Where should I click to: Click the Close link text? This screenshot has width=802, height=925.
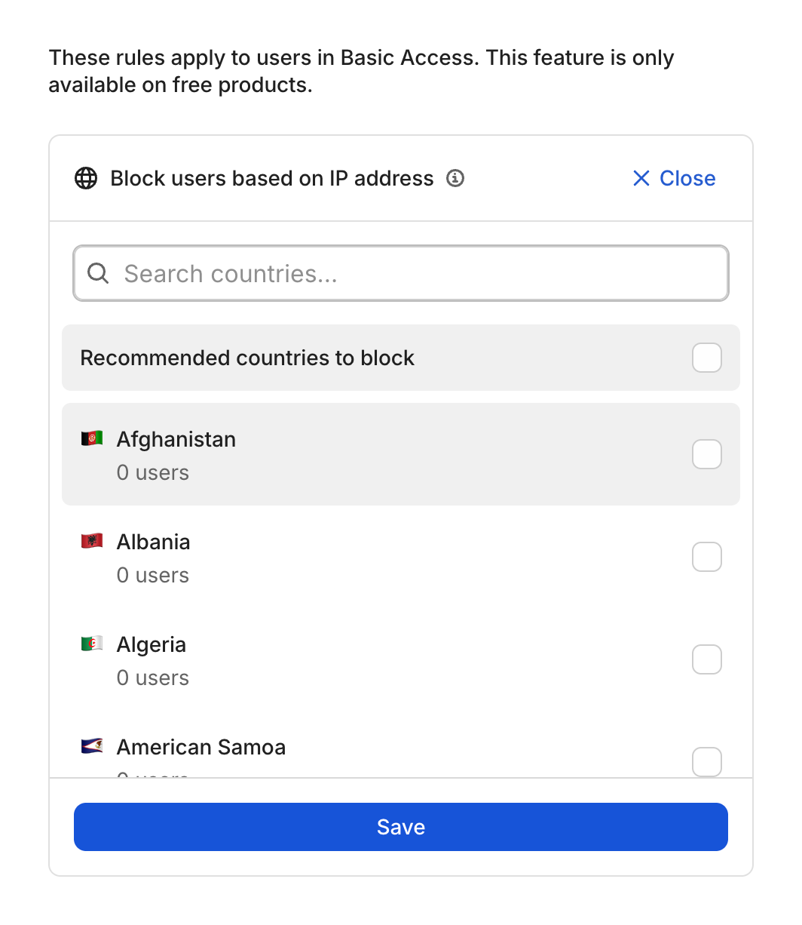click(687, 179)
